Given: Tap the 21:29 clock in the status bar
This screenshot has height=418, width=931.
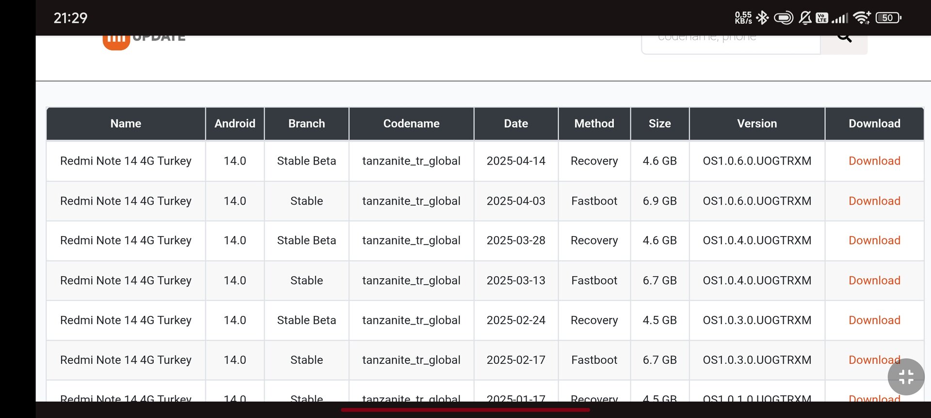Looking at the screenshot, I should click(70, 18).
